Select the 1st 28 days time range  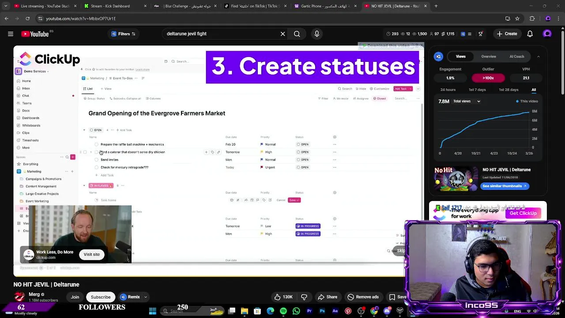tap(508, 90)
